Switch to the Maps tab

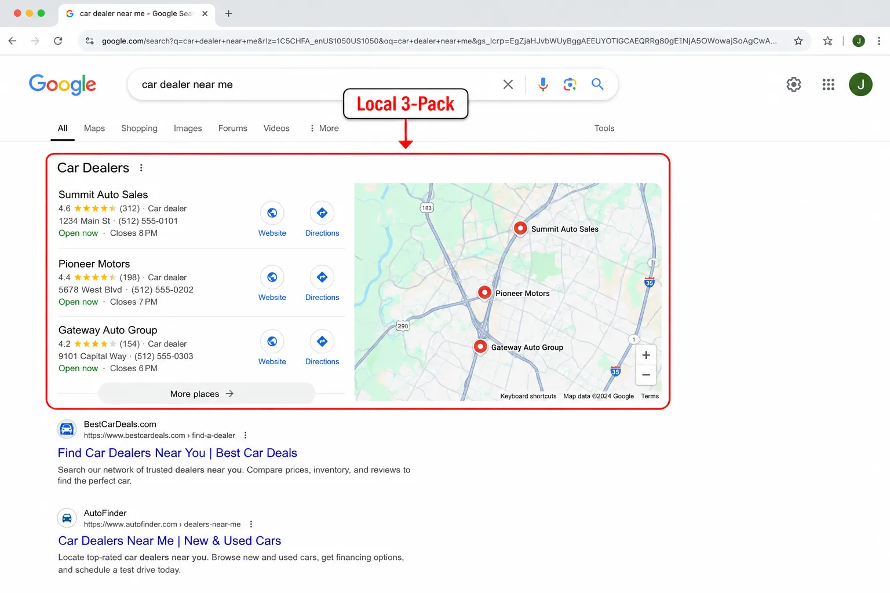coord(94,129)
